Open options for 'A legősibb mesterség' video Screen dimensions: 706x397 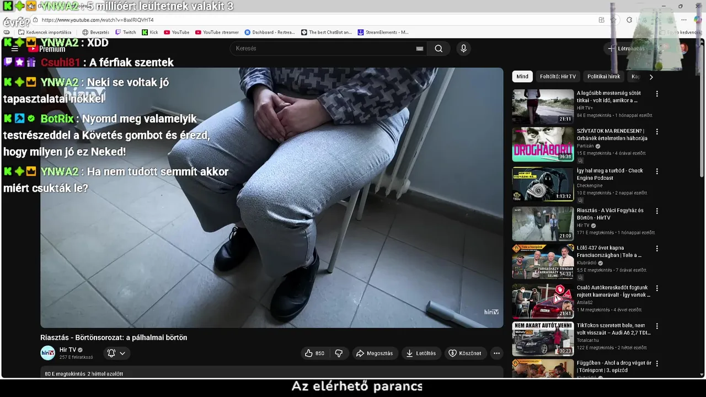pyautogui.click(x=657, y=94)
